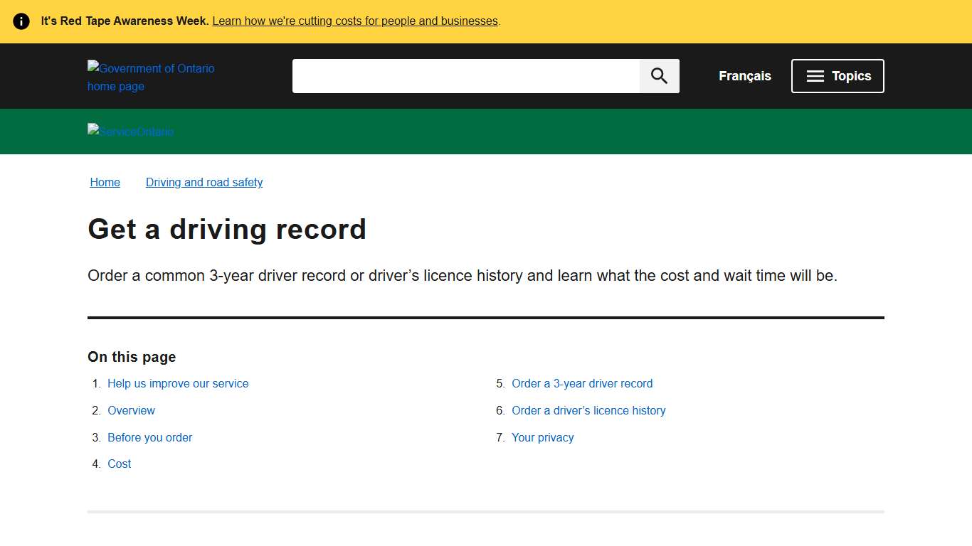Open Order a driver's licence history
Image resolution: width=972 pixels, height=546 pixels.
click(x=588, y=410)
